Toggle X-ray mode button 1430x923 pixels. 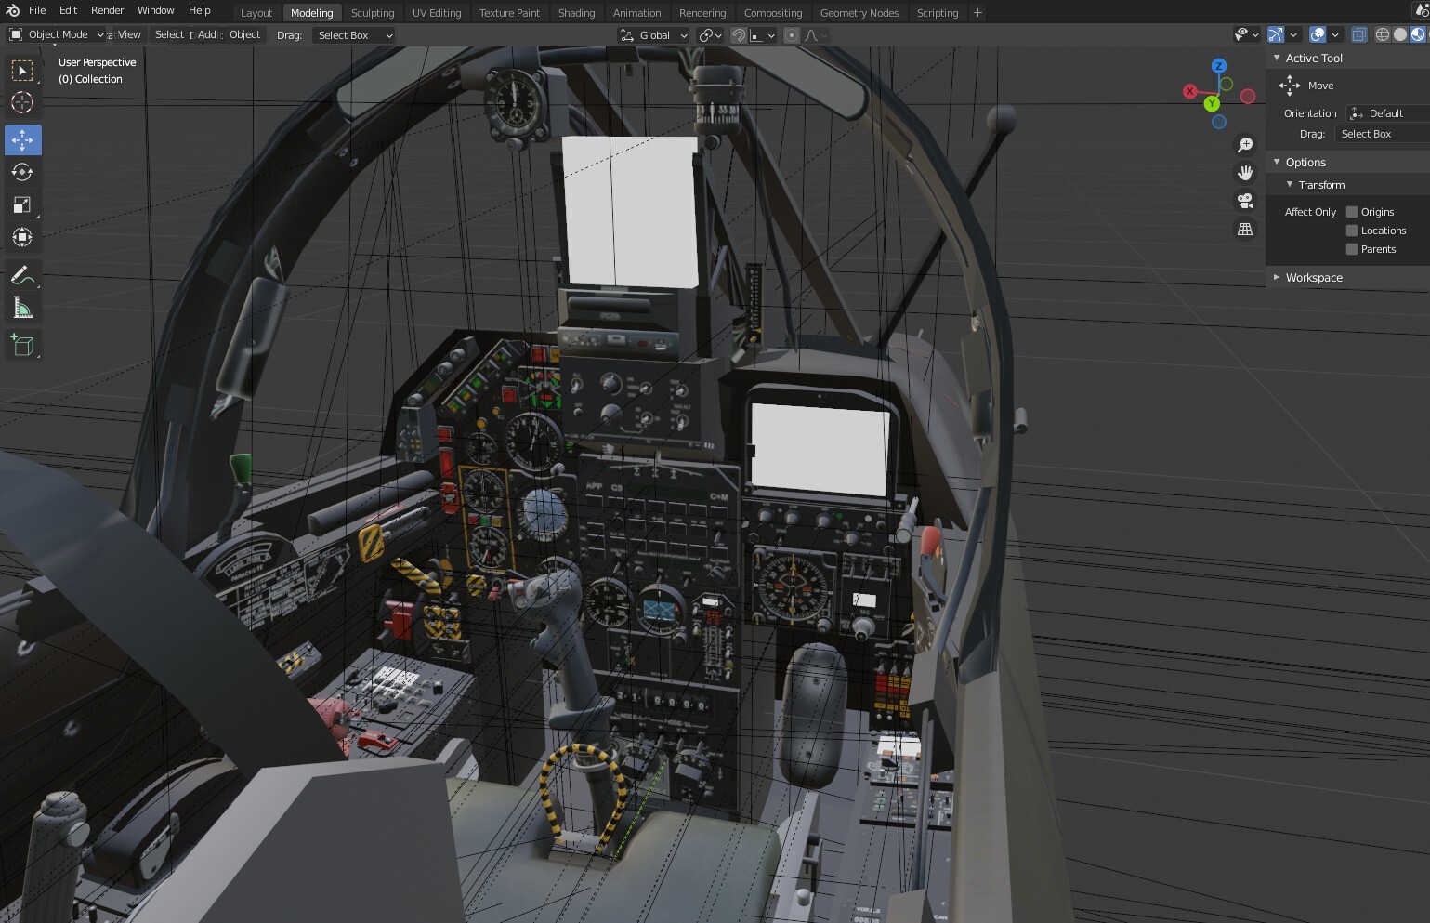pos(1359,34)
